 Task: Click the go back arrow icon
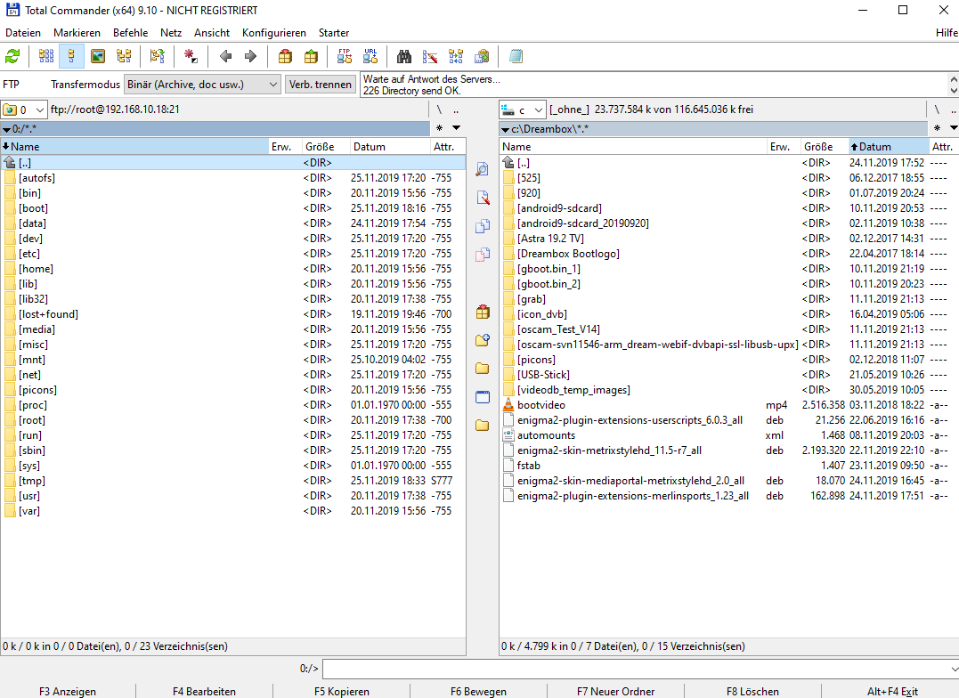[225, 56]
